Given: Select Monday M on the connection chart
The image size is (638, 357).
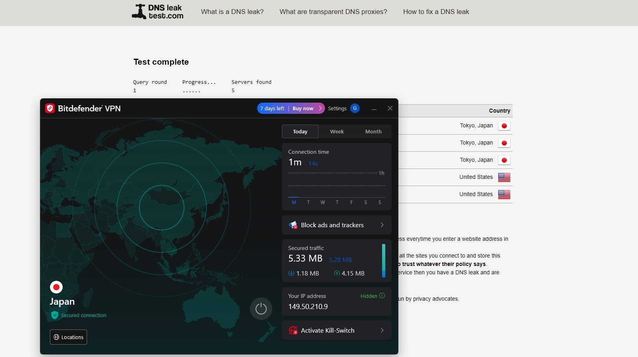Looking at the screenshot, I should pos(294,202).
